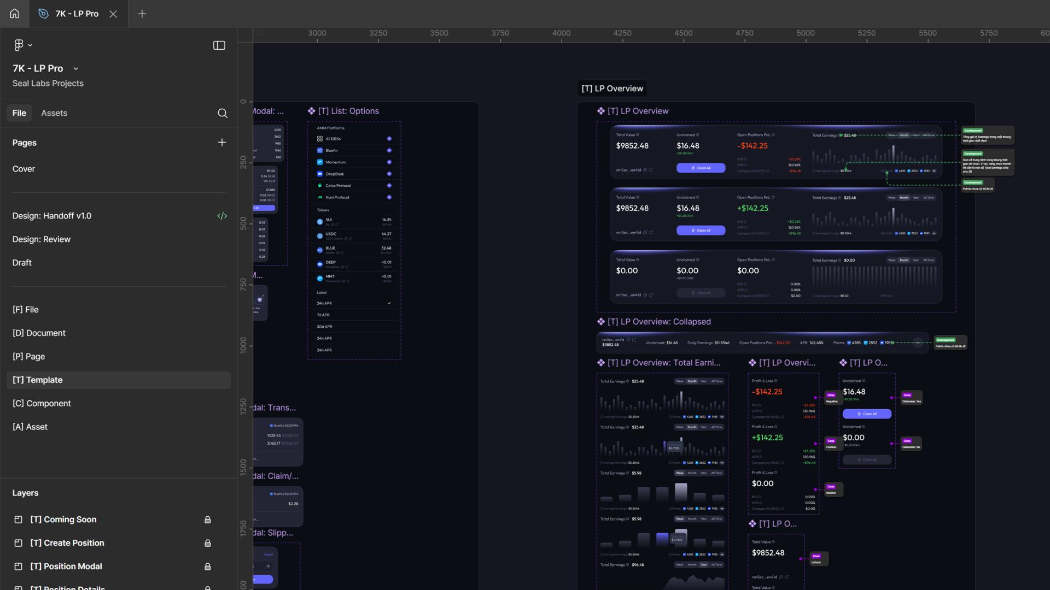Screen dimensions: 1050x590
Task: Open a new file tab with the plus icon
Action: point(142,14)
